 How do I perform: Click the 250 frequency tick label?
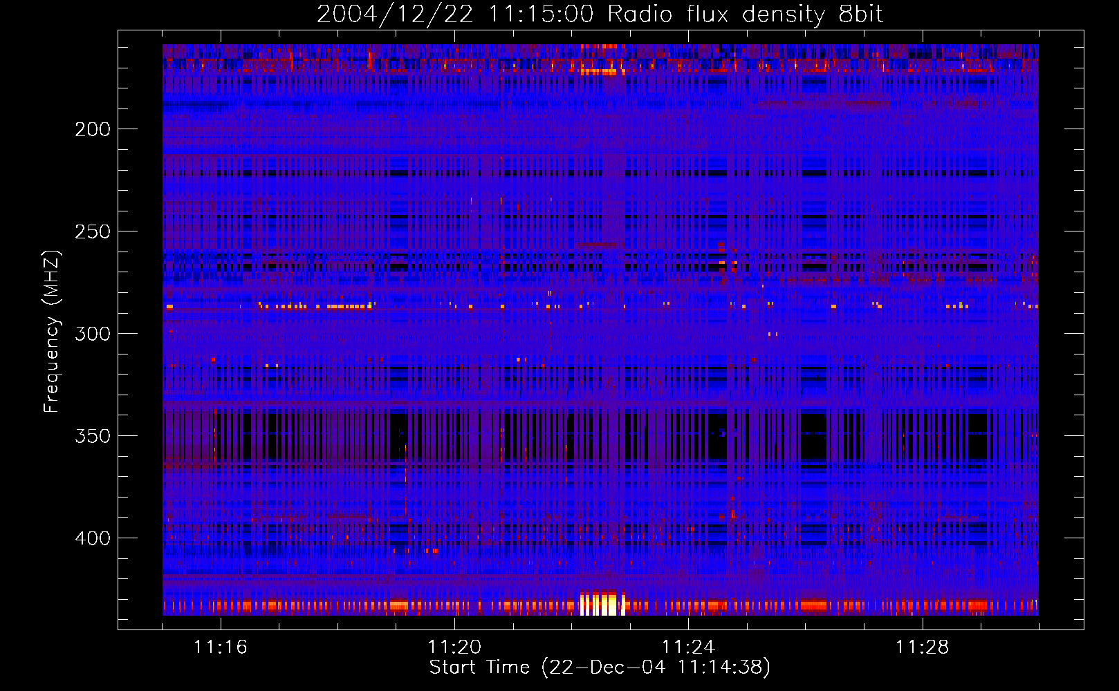pyautogui.click(x=93, y=231)
